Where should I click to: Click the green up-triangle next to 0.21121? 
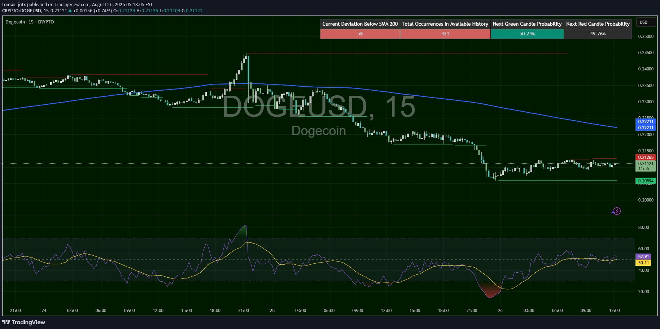(x=70, y=11)
